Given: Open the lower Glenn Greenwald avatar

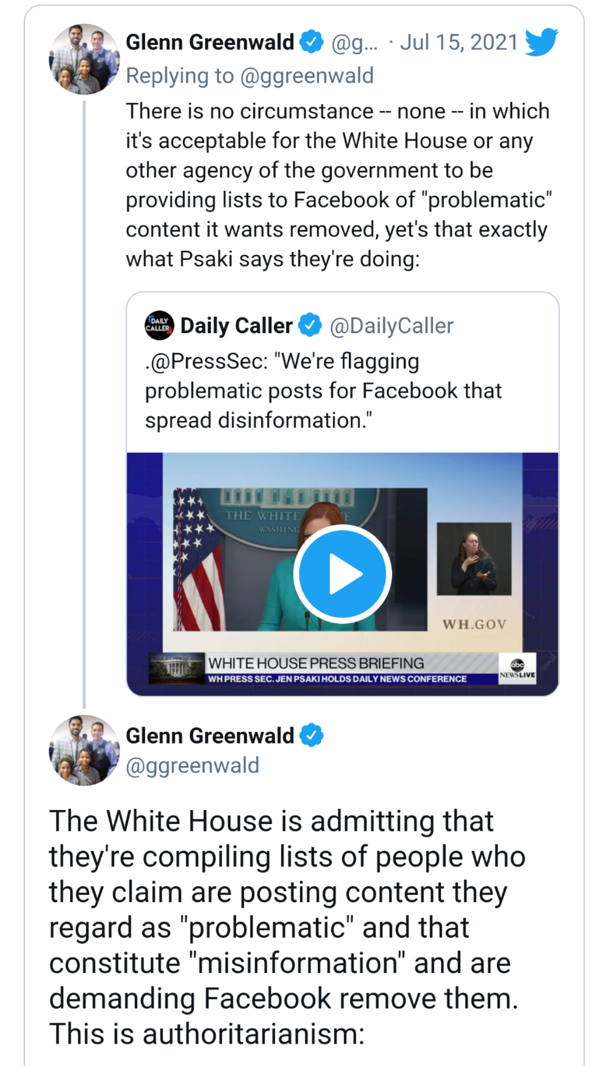Looking at the screenshot, I should pos(84,750).
